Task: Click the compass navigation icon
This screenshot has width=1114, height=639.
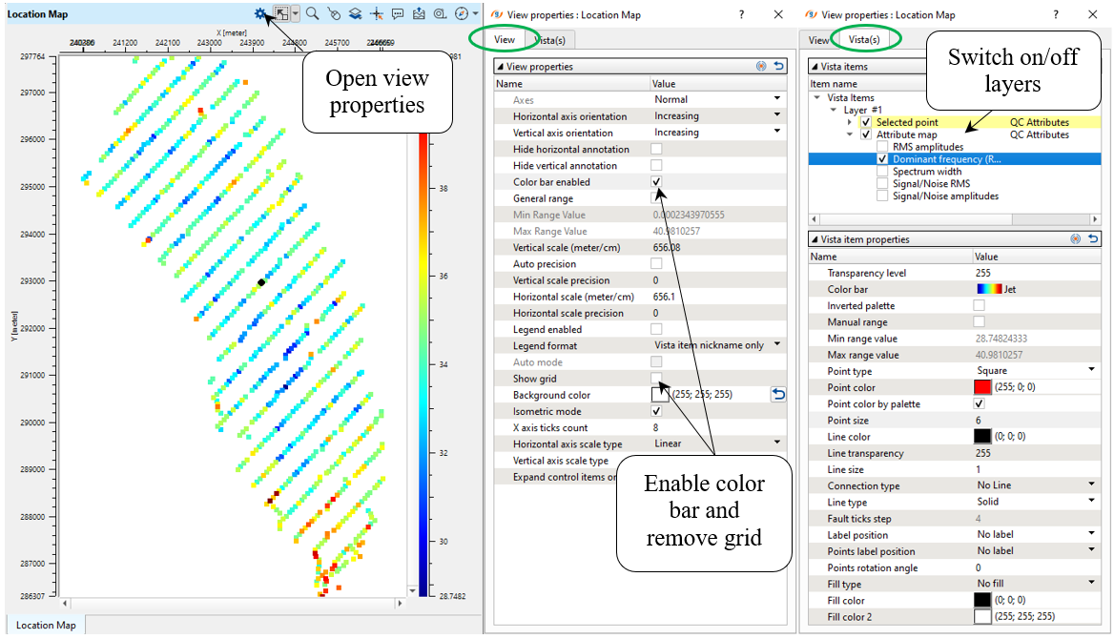Action: click(x=462, y=14)
